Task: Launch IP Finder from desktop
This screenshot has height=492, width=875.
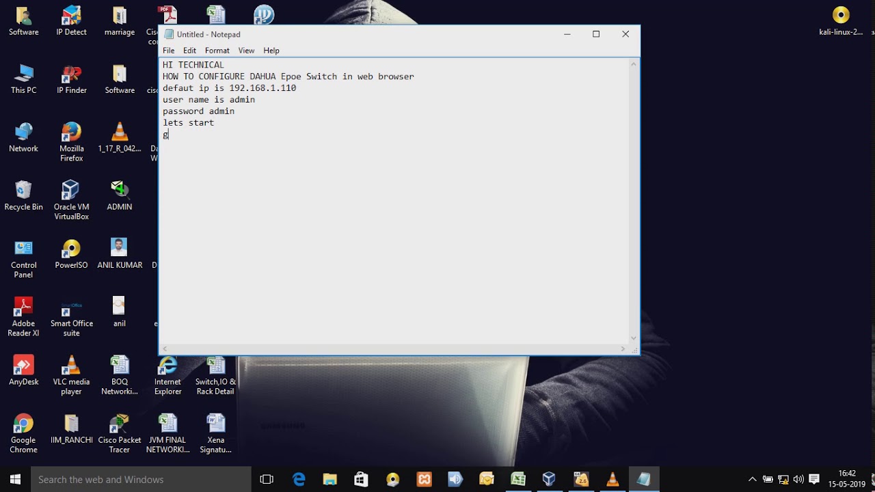Action: [72, 79]
